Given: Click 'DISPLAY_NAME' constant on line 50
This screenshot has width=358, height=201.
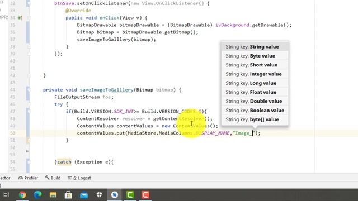Looking at the screenshot, I should pyautogui.click(x=213, y=133).
